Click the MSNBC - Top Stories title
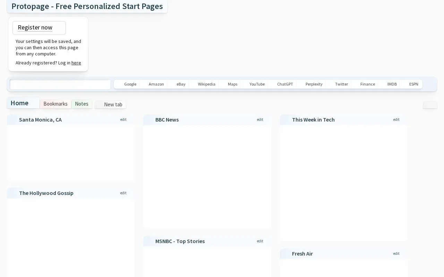444x277 pixels. click(180, 241)
